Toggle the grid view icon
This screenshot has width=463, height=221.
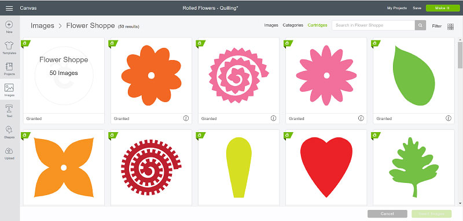[x=450, y=27]
